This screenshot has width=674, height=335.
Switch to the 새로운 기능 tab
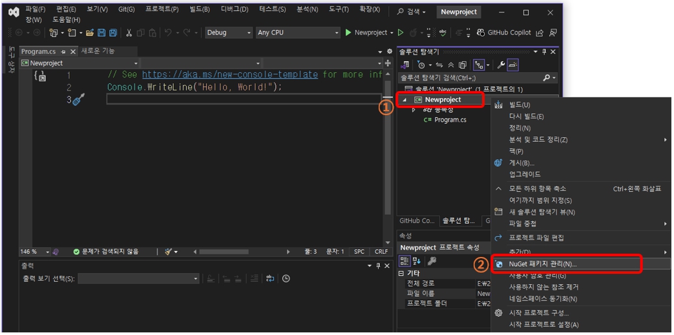click(98, 51)
